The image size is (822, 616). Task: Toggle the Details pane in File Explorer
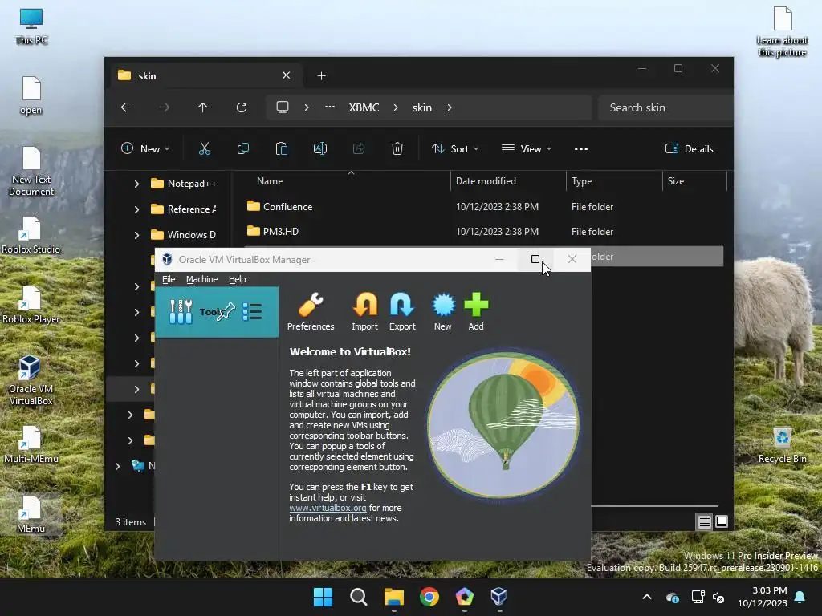(x=690, y=148)
